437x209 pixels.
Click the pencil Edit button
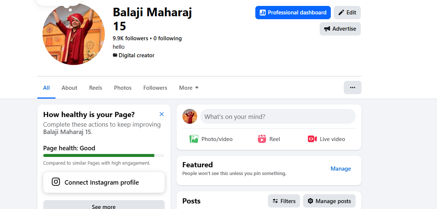(x=347, y=13)
